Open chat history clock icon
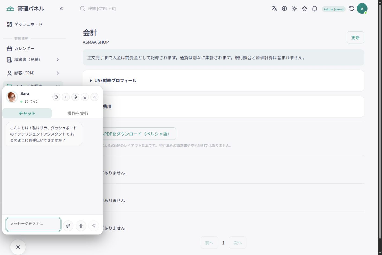Screen dimensions: 382x255 click(x=56, y=97)
